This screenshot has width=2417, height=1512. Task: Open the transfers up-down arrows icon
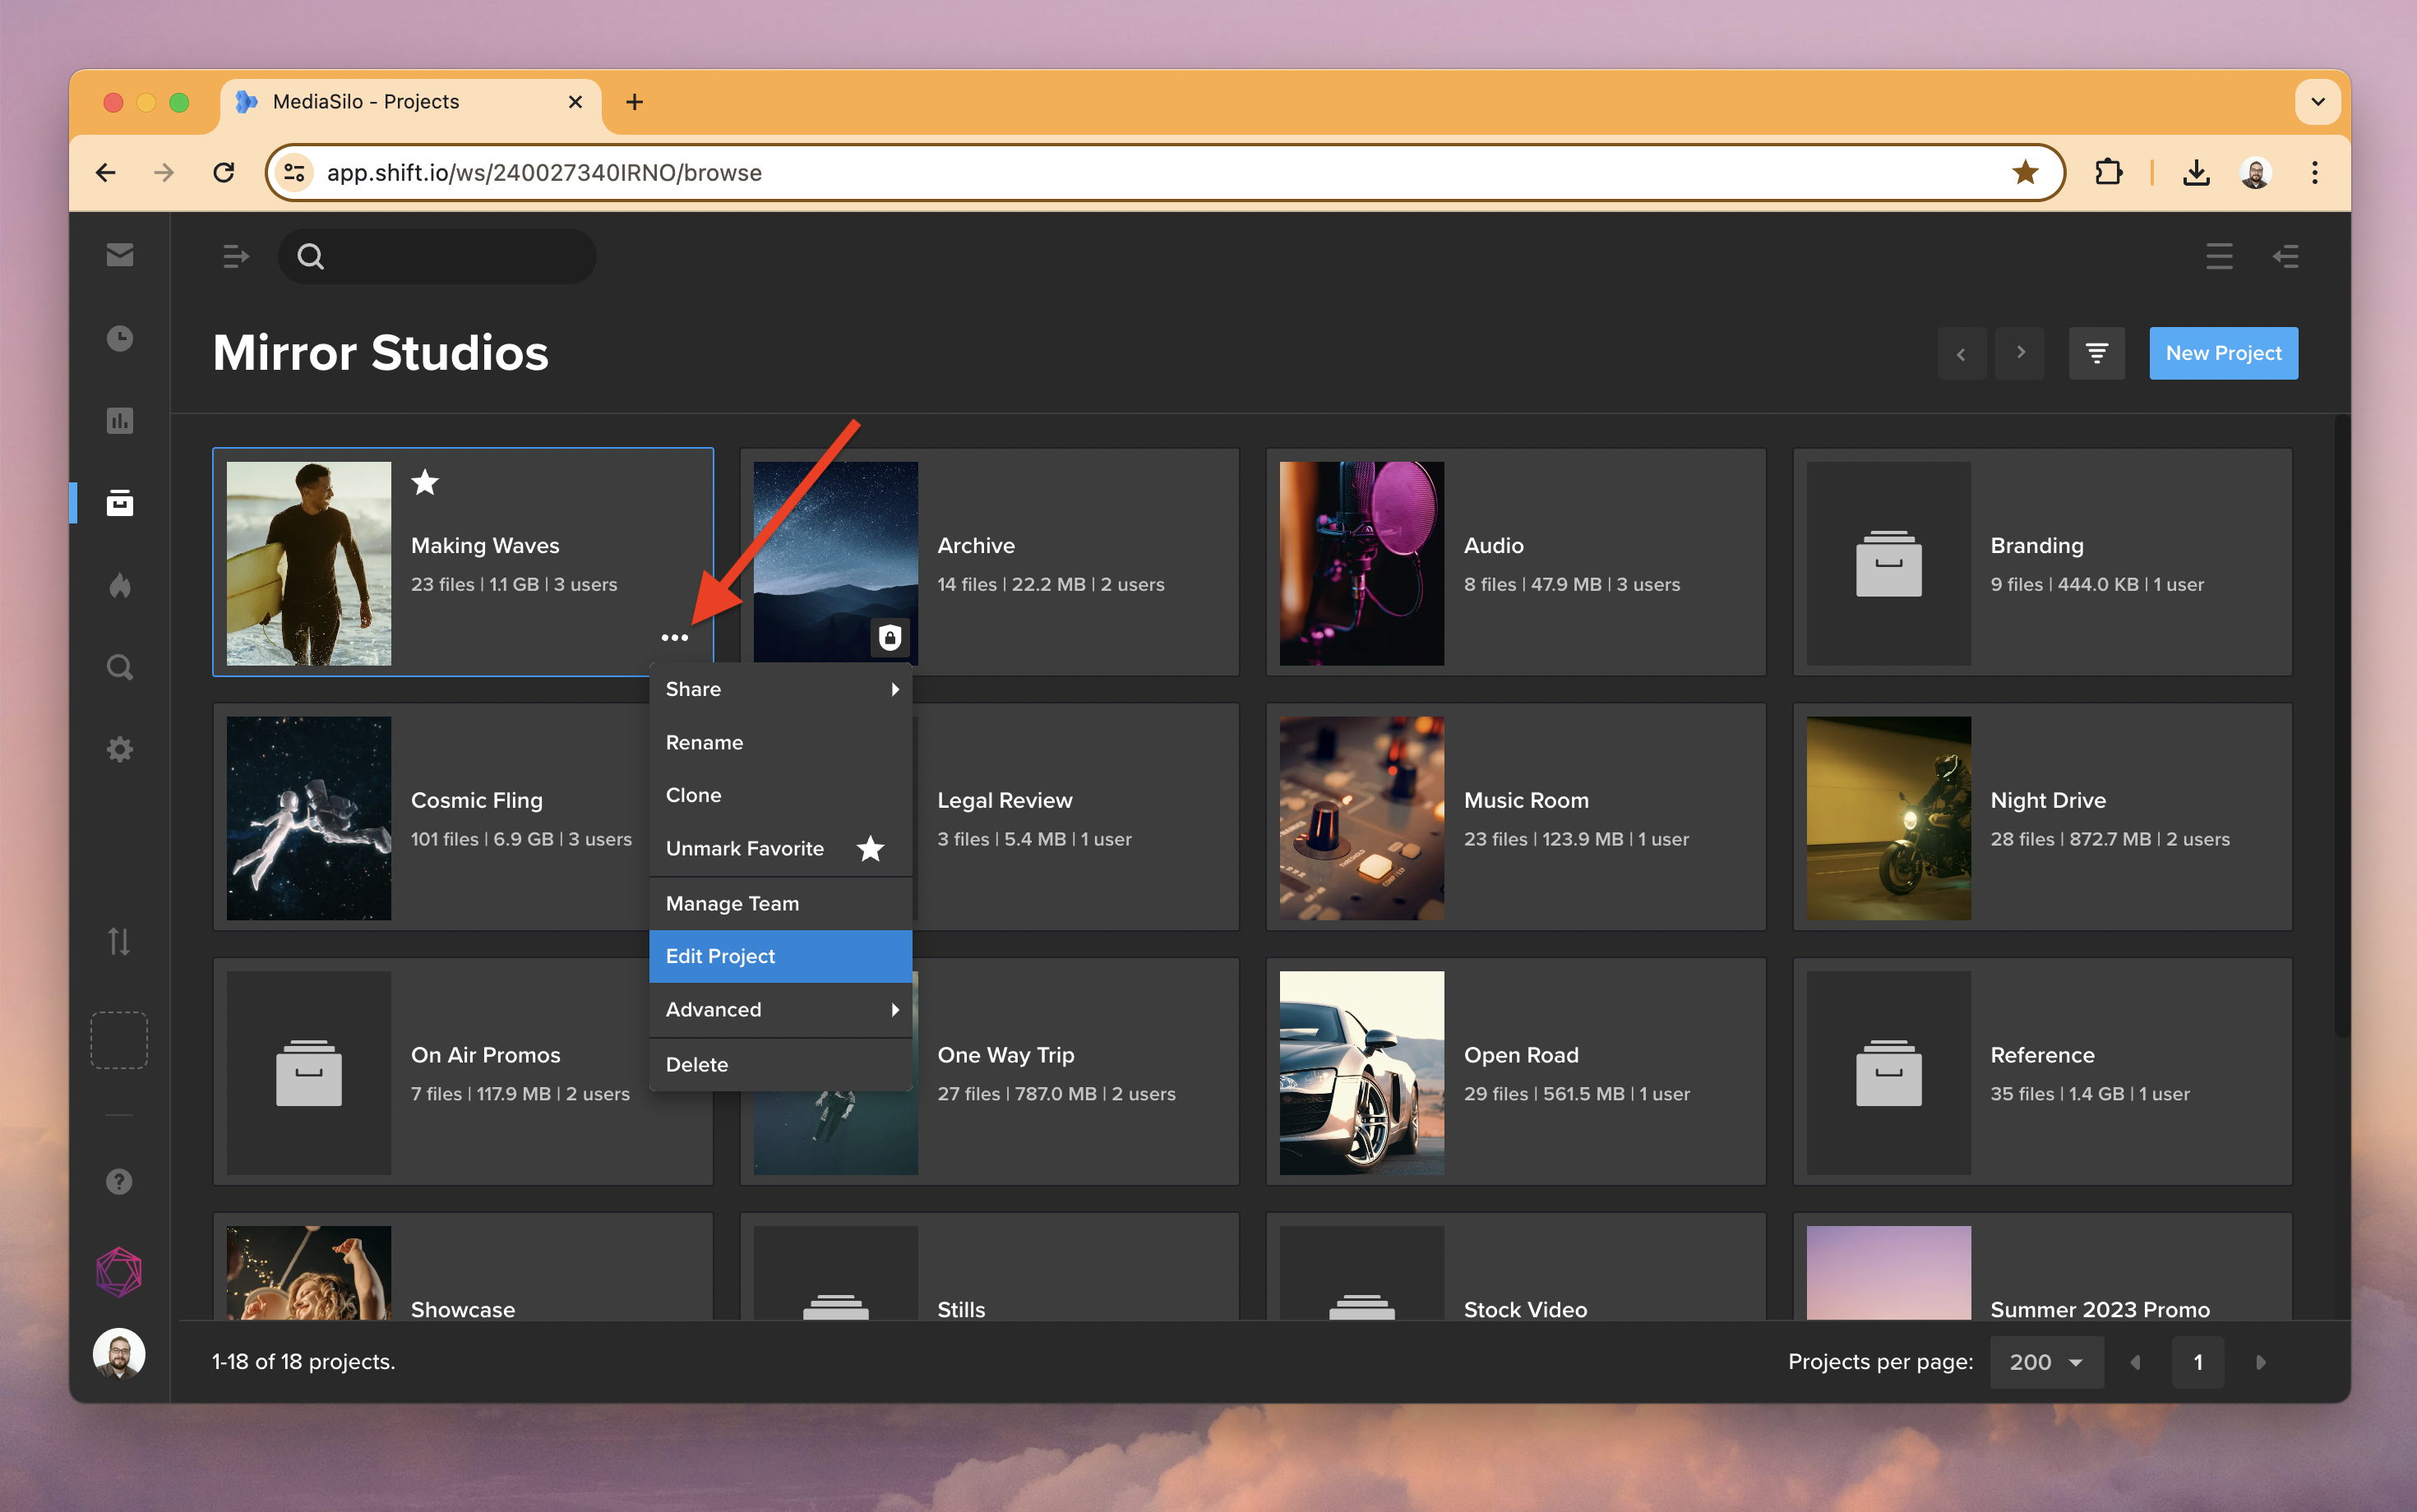(x=119, y=941)
